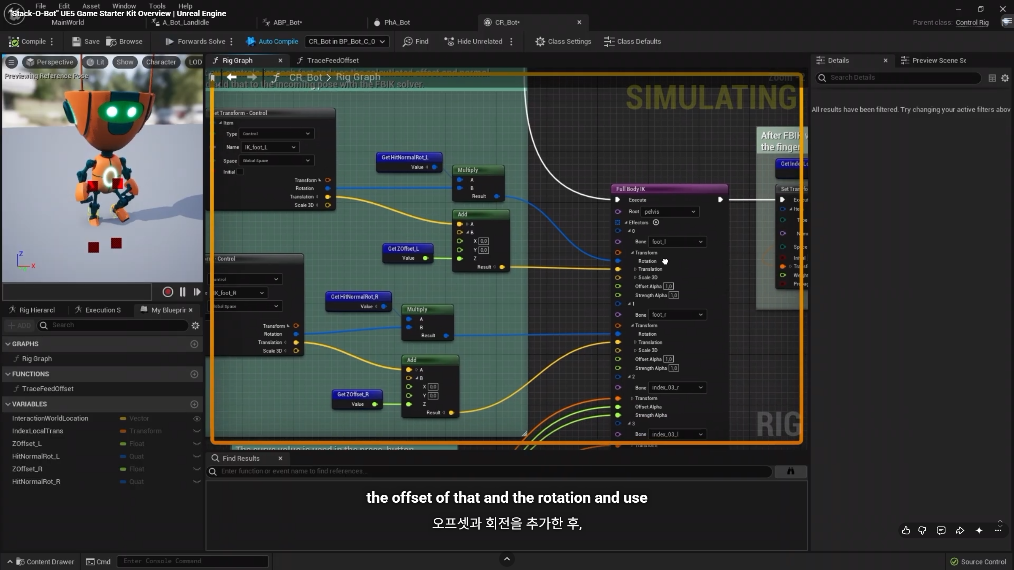
Task: Open the Find tool
Action: 416,42
